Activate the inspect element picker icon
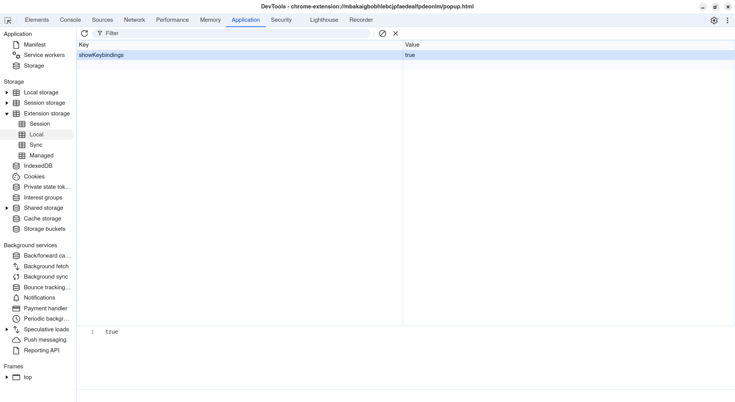Screen dimensions: 735x402 [x=8, y=20]
